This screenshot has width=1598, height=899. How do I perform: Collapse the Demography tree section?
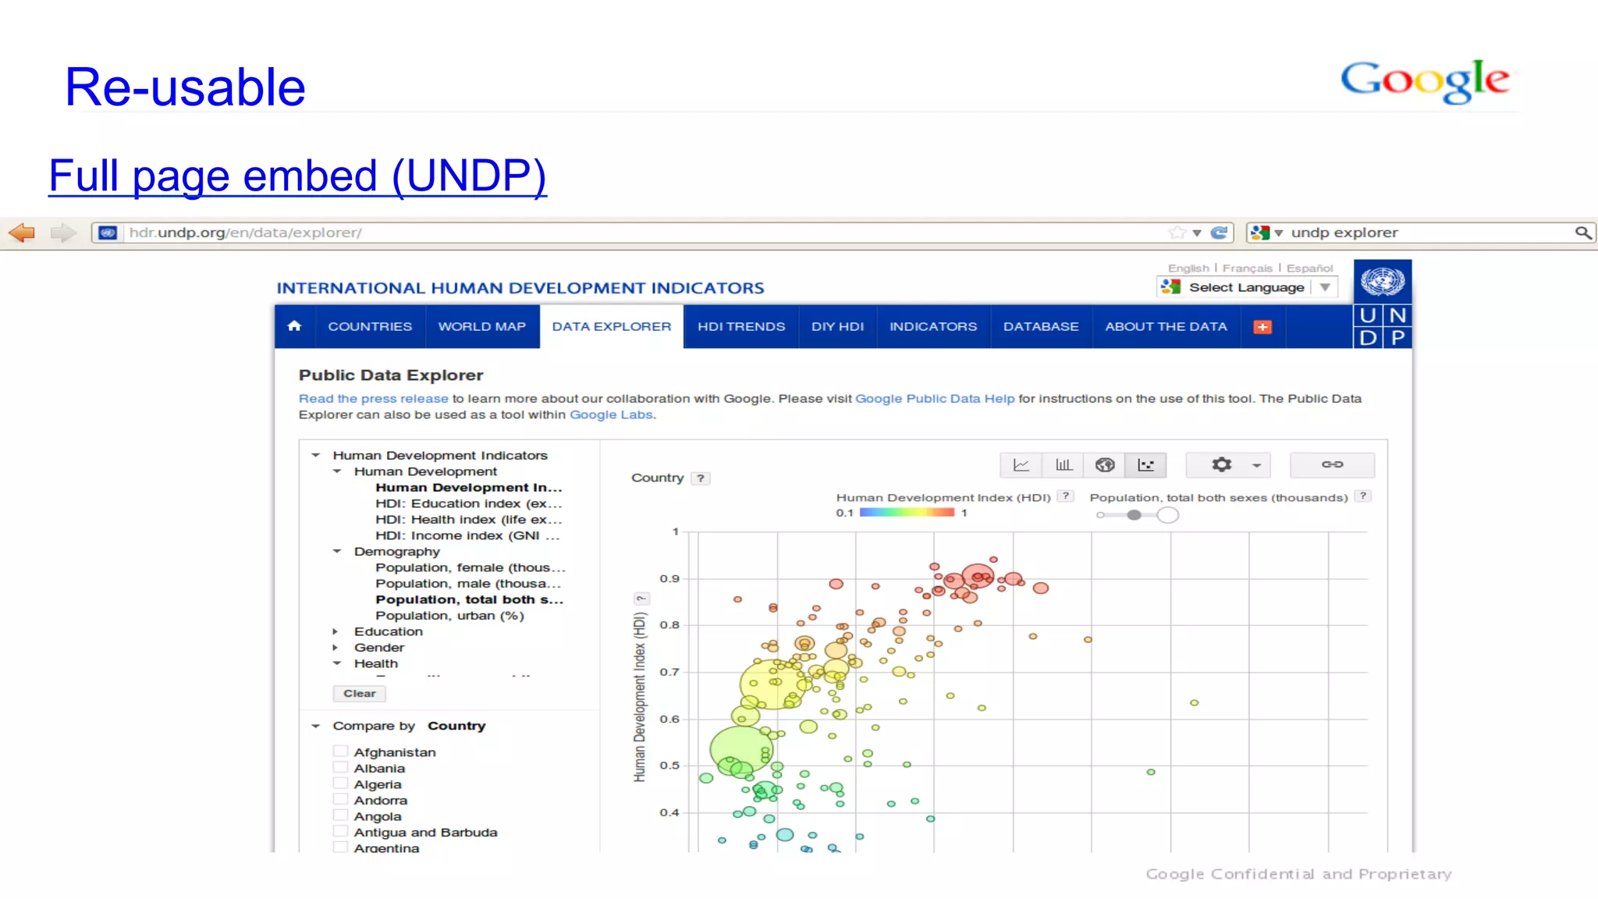click(337, 551)
